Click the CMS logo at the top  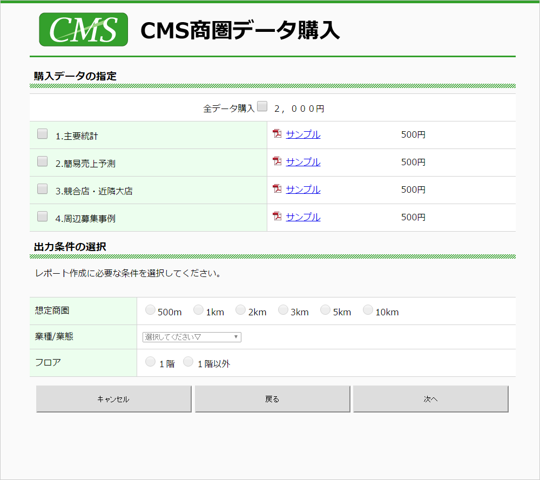click(x=83, y=30)
